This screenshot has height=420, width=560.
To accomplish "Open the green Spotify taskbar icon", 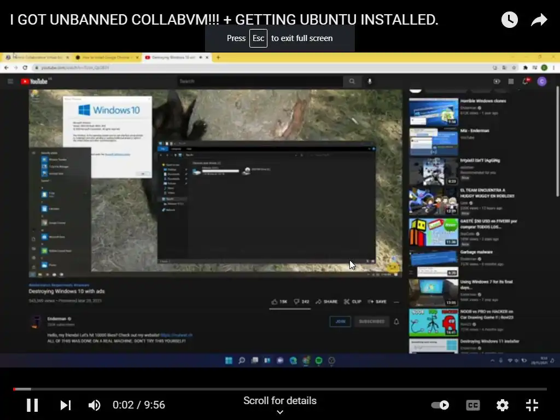I will point(319,361).
